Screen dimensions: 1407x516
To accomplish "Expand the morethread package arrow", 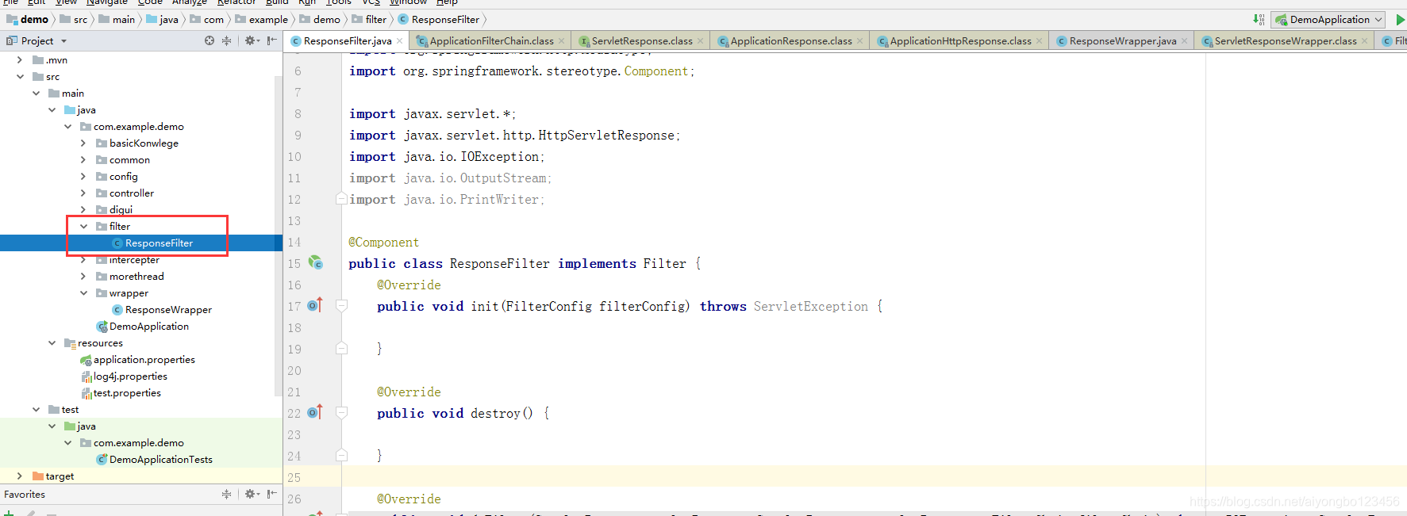I will [x=83, y=277].
